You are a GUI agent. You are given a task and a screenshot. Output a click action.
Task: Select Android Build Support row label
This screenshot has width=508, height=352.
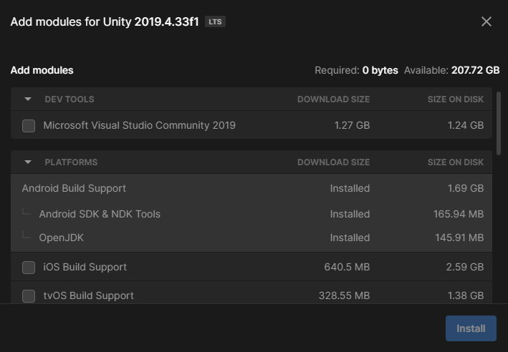click(74, 188)
